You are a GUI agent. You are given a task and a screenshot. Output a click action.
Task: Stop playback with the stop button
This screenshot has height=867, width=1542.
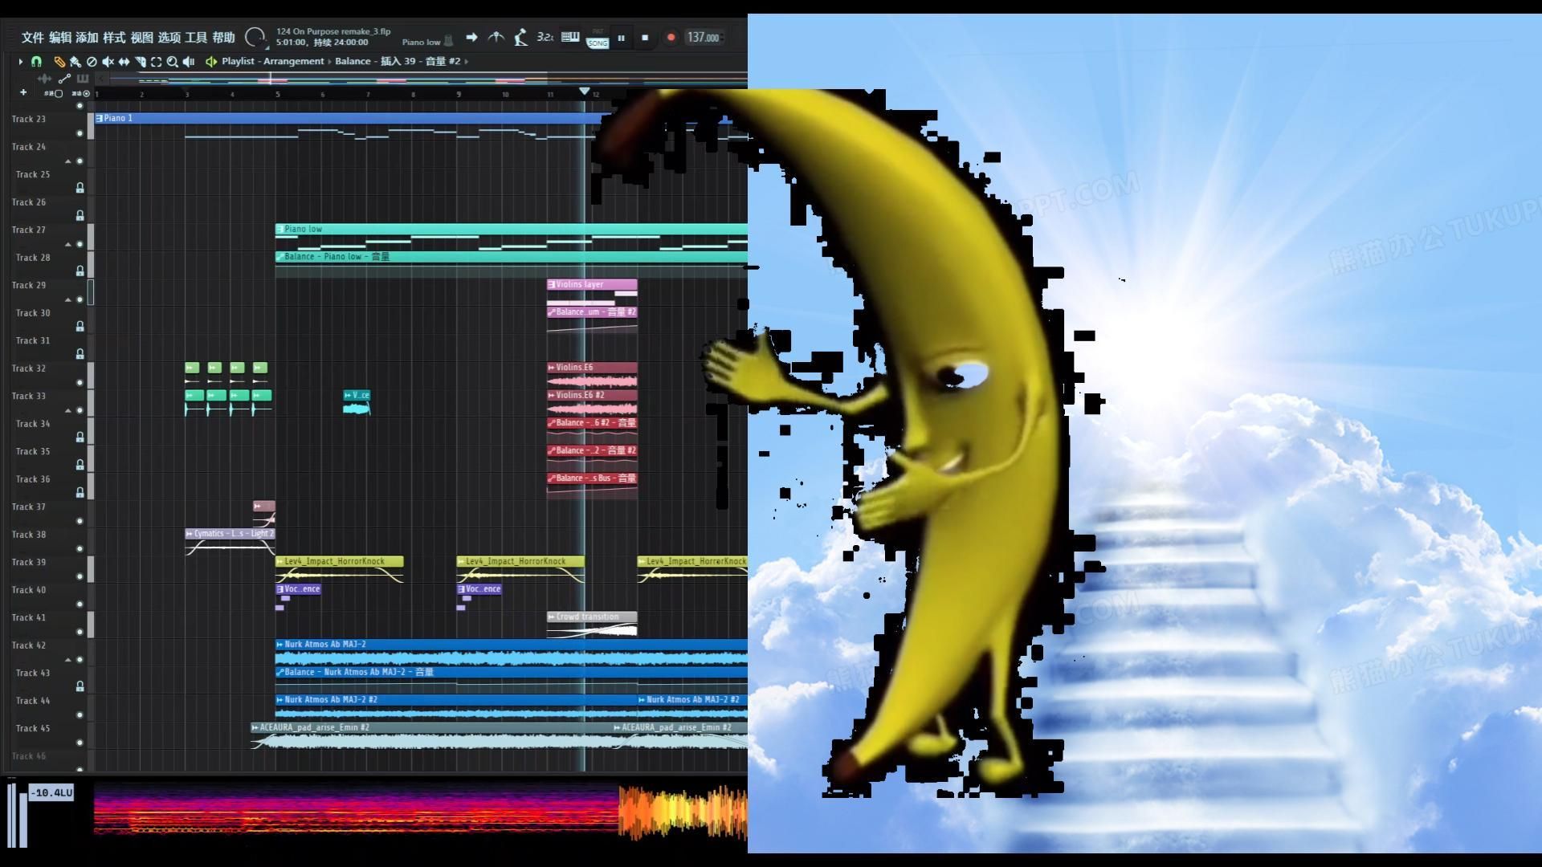click(645, 38)
